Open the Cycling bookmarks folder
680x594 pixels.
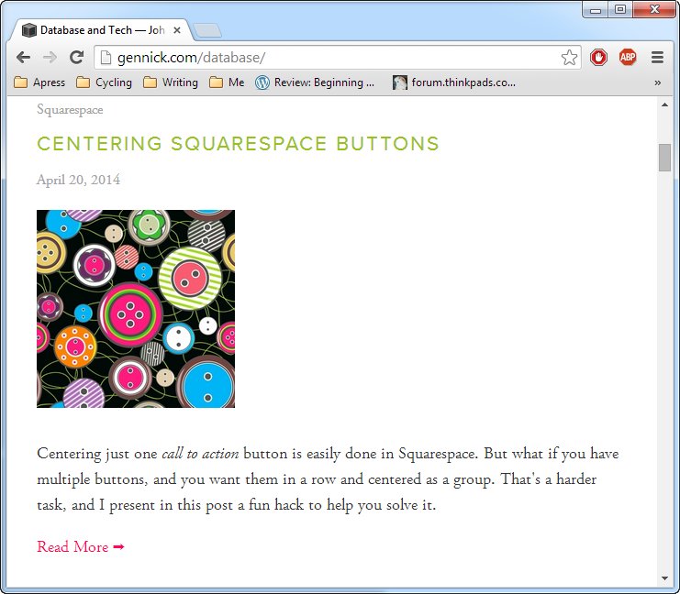pos(104,82)
